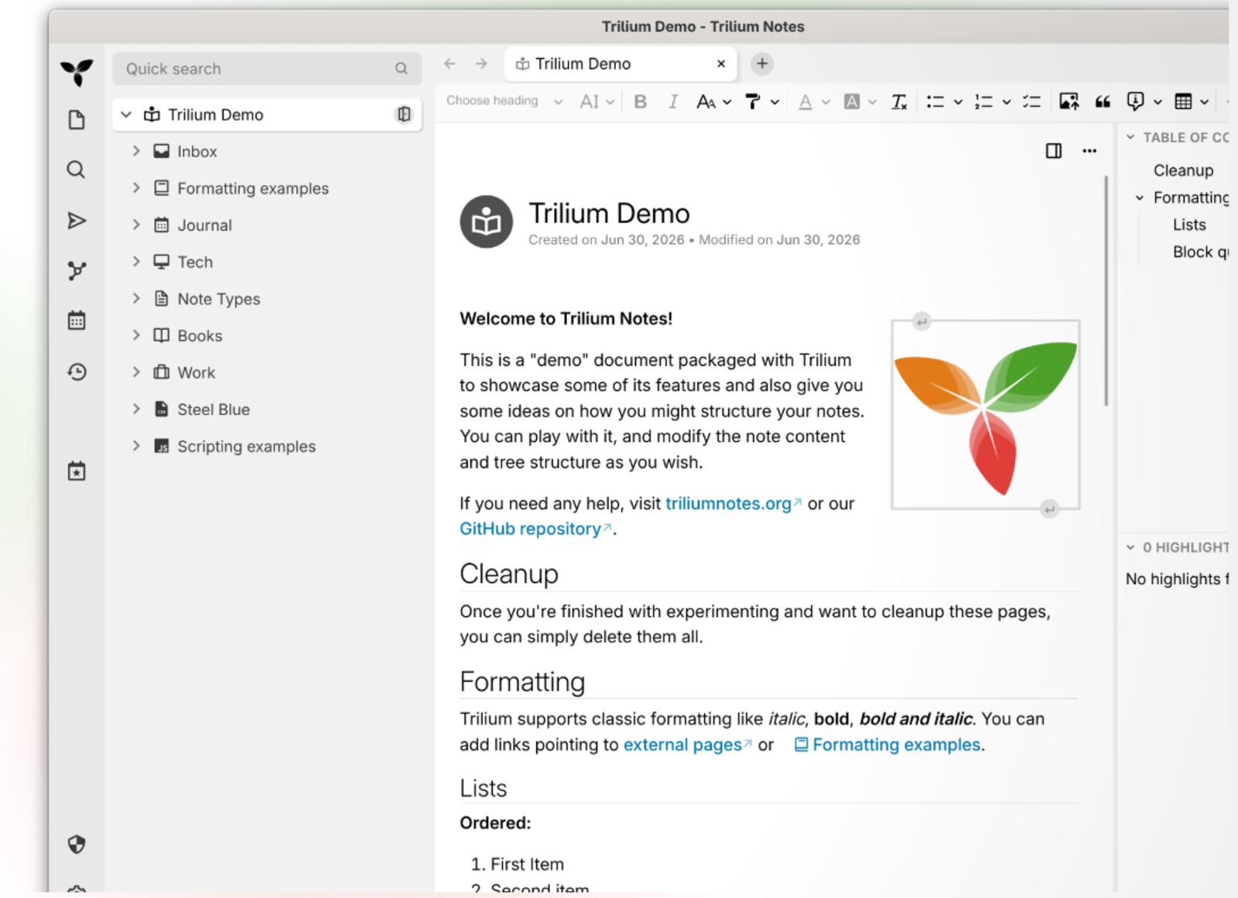This screenshot has width=1238, height=898.
Task: Toggle bold formatting
Action: point(641,101)
